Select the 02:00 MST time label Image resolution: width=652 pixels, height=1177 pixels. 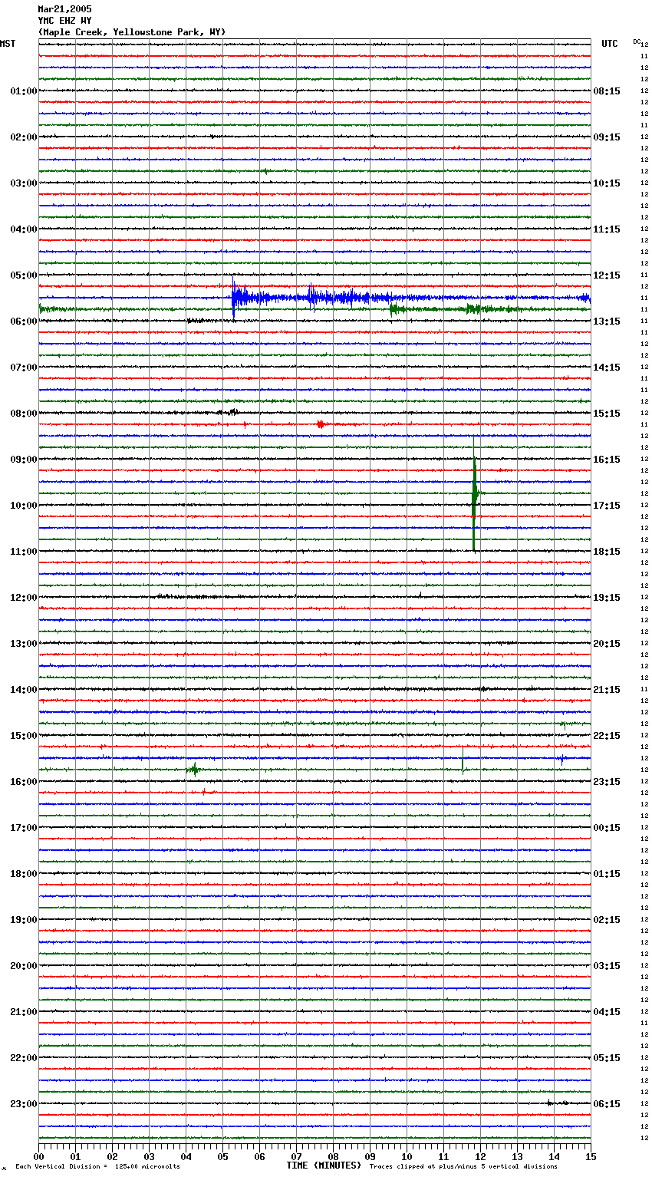coord(24,137)
